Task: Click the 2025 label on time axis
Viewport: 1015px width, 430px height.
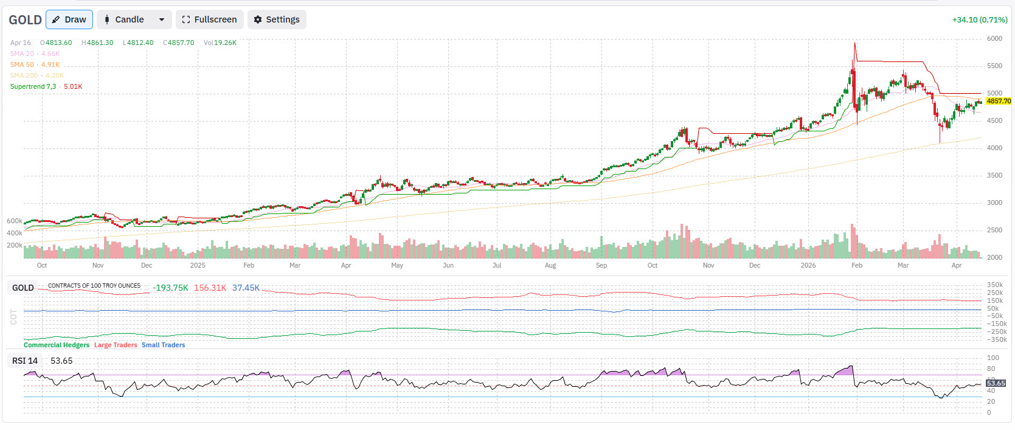Action: (198, 265)
